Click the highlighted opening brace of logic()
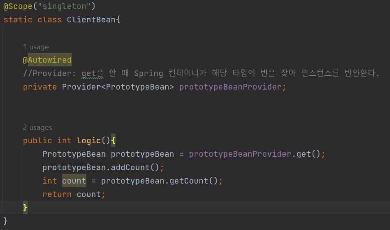 pyautogui.click(x=113, y=140)
